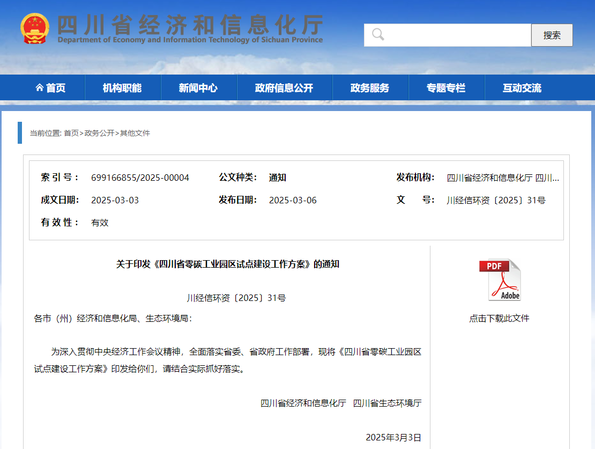Screen dimensions: 595x449
Task: Click the 发布机构 label
Action: 415,178
